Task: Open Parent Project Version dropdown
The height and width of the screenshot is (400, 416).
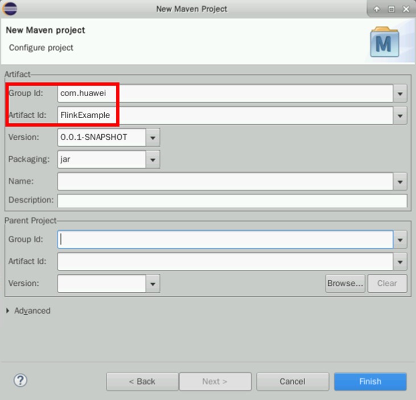Action: pos(153,284)
